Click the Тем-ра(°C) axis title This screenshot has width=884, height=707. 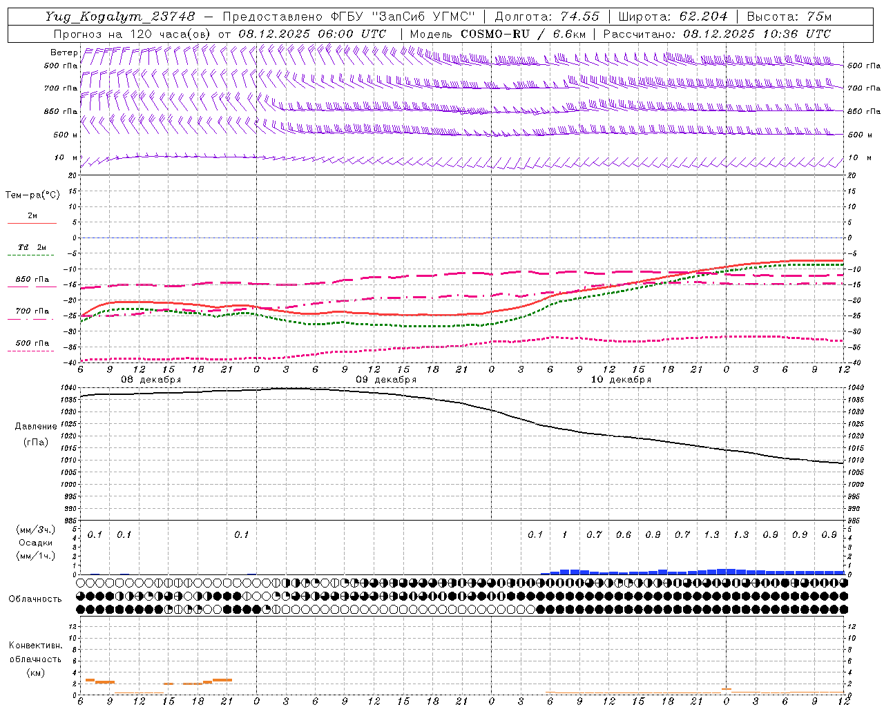pyautogui.click(x=32, y=195)
